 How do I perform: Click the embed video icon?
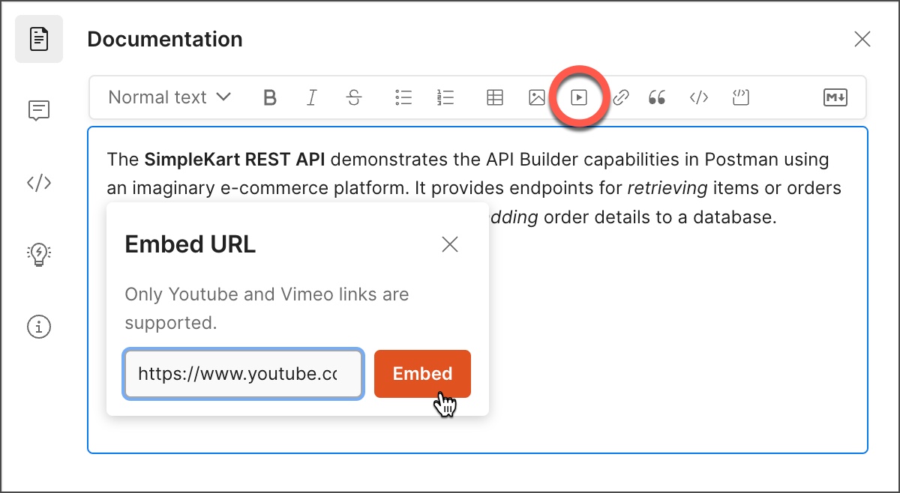pyautogui.click(x=578, y=97)
